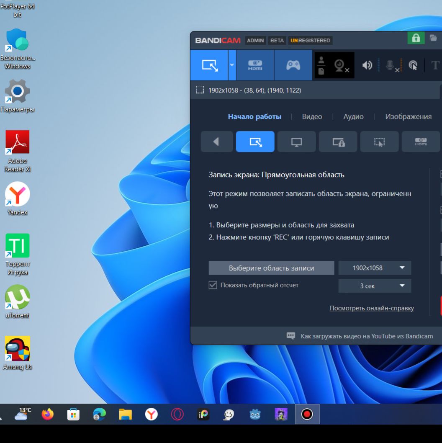The height and width of the screenshot is (443, 442).
Task: Click the BETA badge
Action: point(277,40)
